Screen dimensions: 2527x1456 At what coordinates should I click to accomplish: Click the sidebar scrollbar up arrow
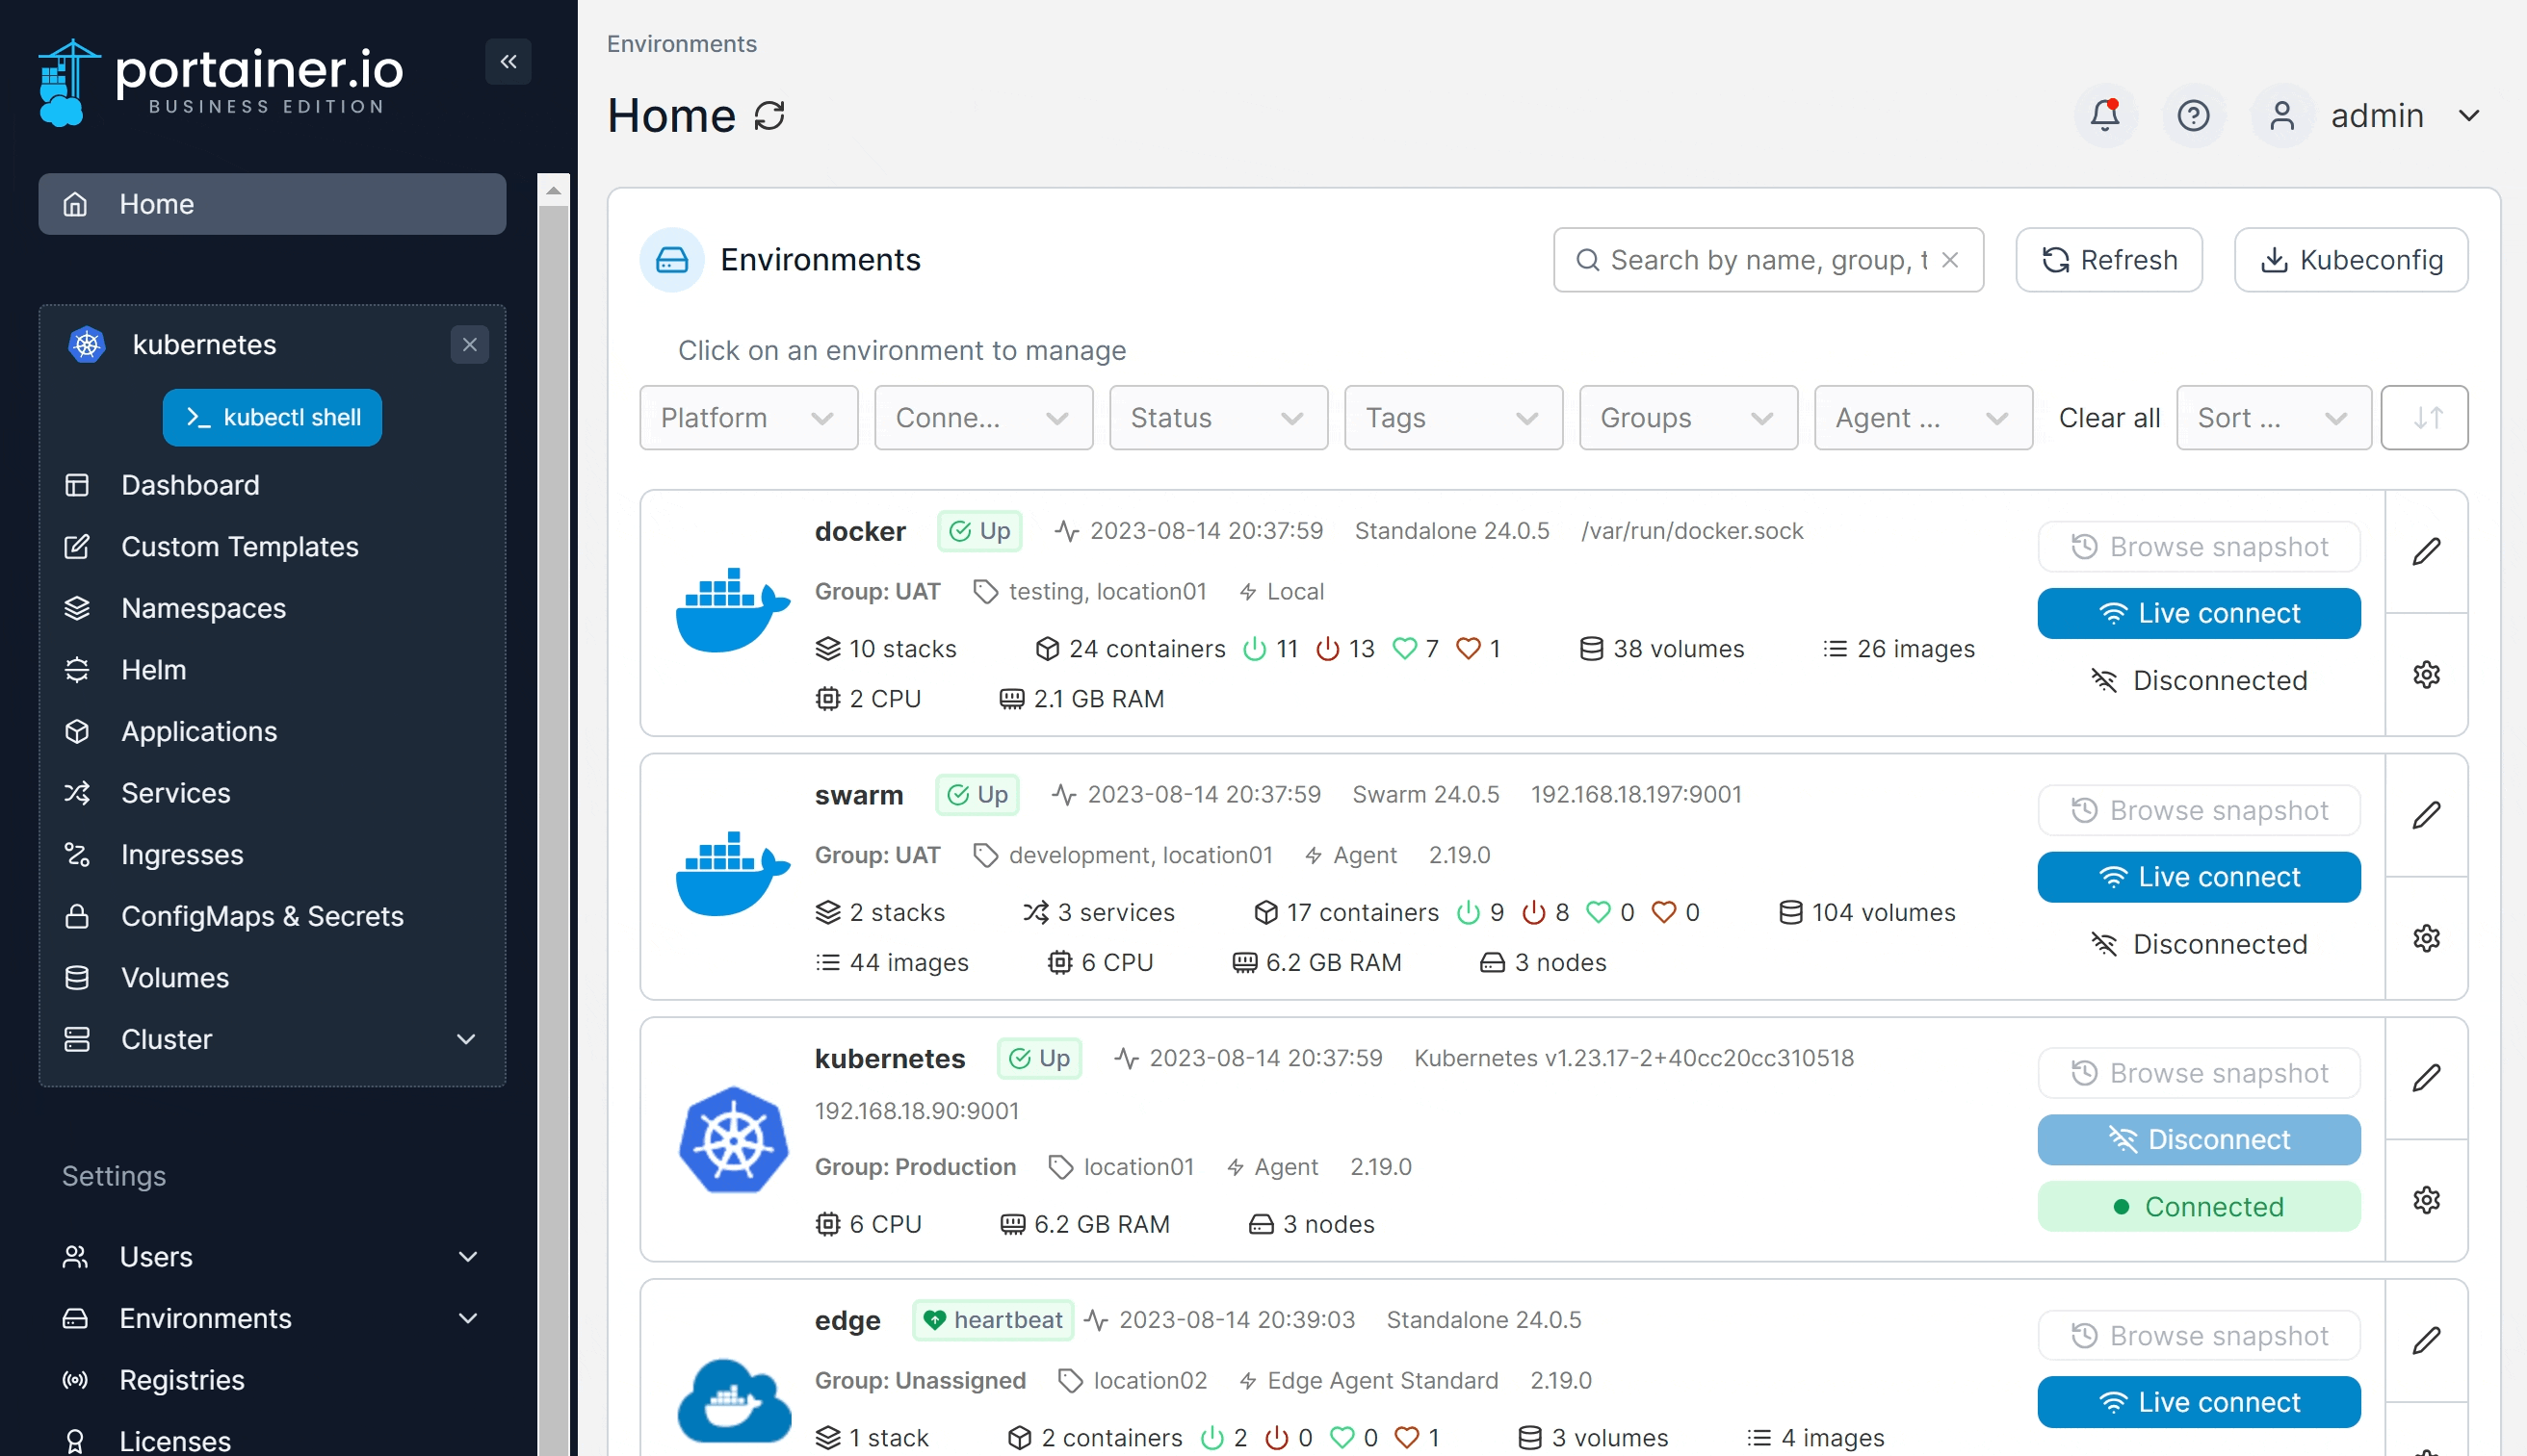pyautogui.click(x=553, y=190)
